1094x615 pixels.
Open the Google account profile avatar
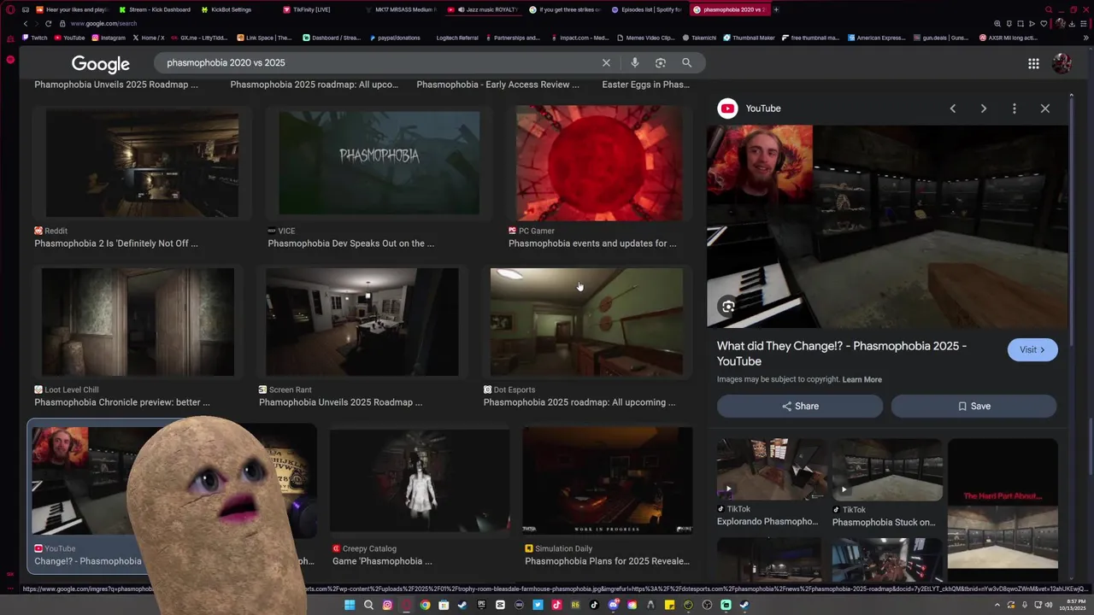click(1062, 63)
